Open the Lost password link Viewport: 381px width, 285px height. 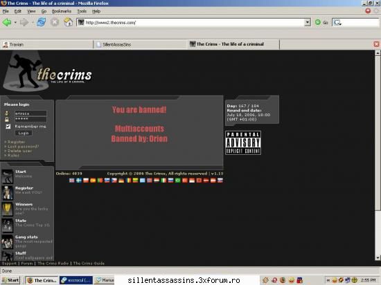pyautogui.click(x=23, y=146)
